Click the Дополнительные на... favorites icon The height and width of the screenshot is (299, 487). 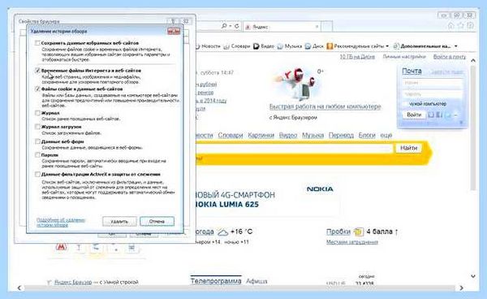[396, 46]
